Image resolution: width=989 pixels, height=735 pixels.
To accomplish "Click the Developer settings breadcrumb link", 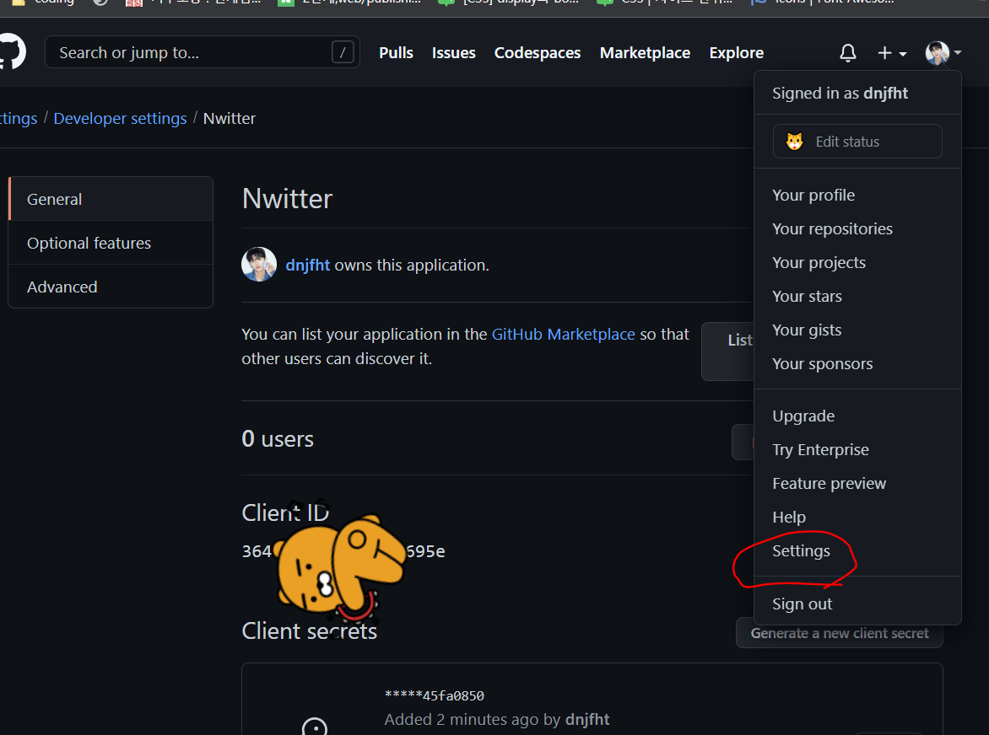I will click(x=120, y=118).
